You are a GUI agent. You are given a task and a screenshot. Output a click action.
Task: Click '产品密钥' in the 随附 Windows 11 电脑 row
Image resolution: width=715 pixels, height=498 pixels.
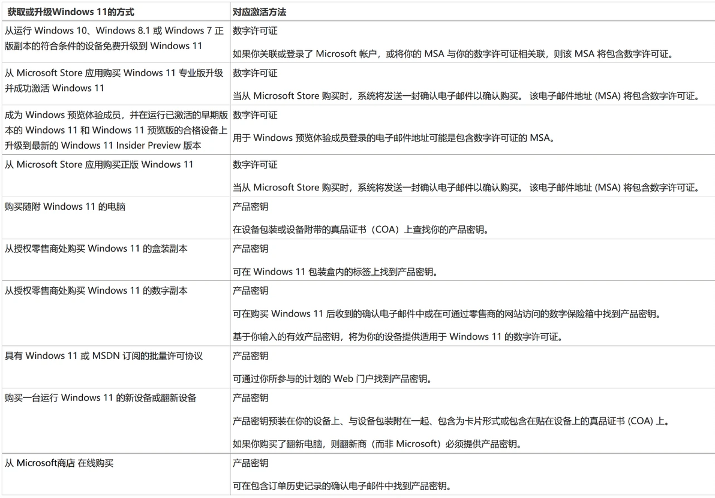coord(250,206)
